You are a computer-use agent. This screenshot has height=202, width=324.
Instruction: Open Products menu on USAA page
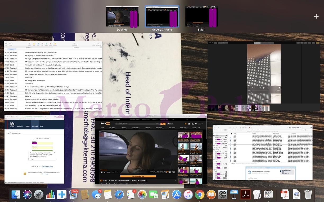click(20, 126)
